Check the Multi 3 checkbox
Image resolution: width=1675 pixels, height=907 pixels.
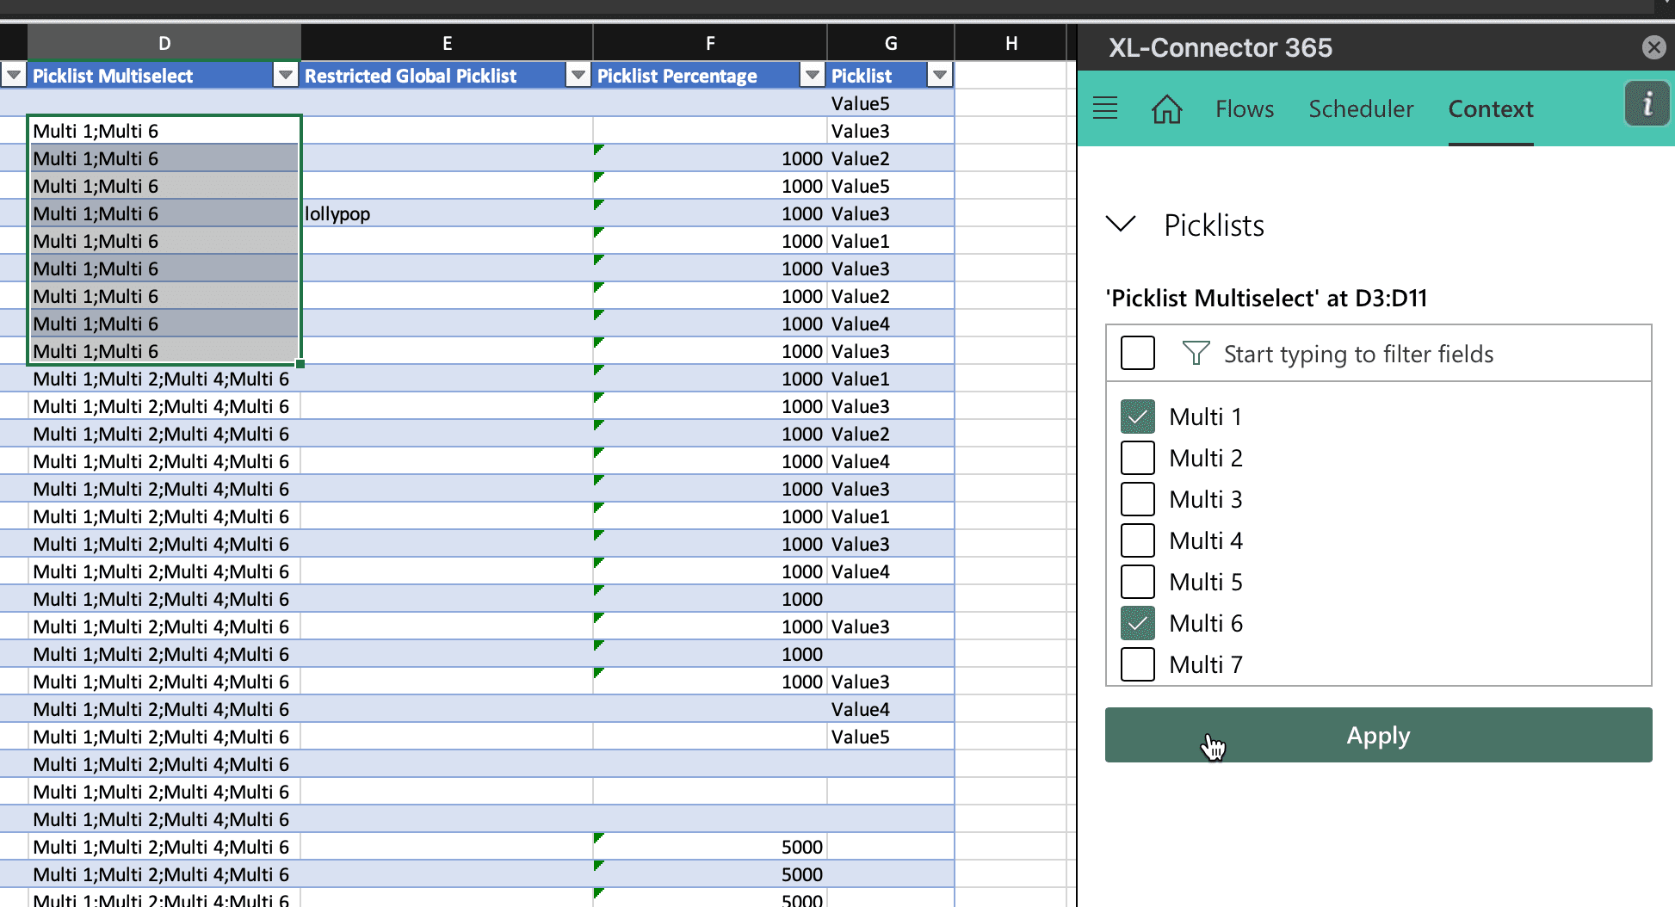click(x=1137, y=499)
